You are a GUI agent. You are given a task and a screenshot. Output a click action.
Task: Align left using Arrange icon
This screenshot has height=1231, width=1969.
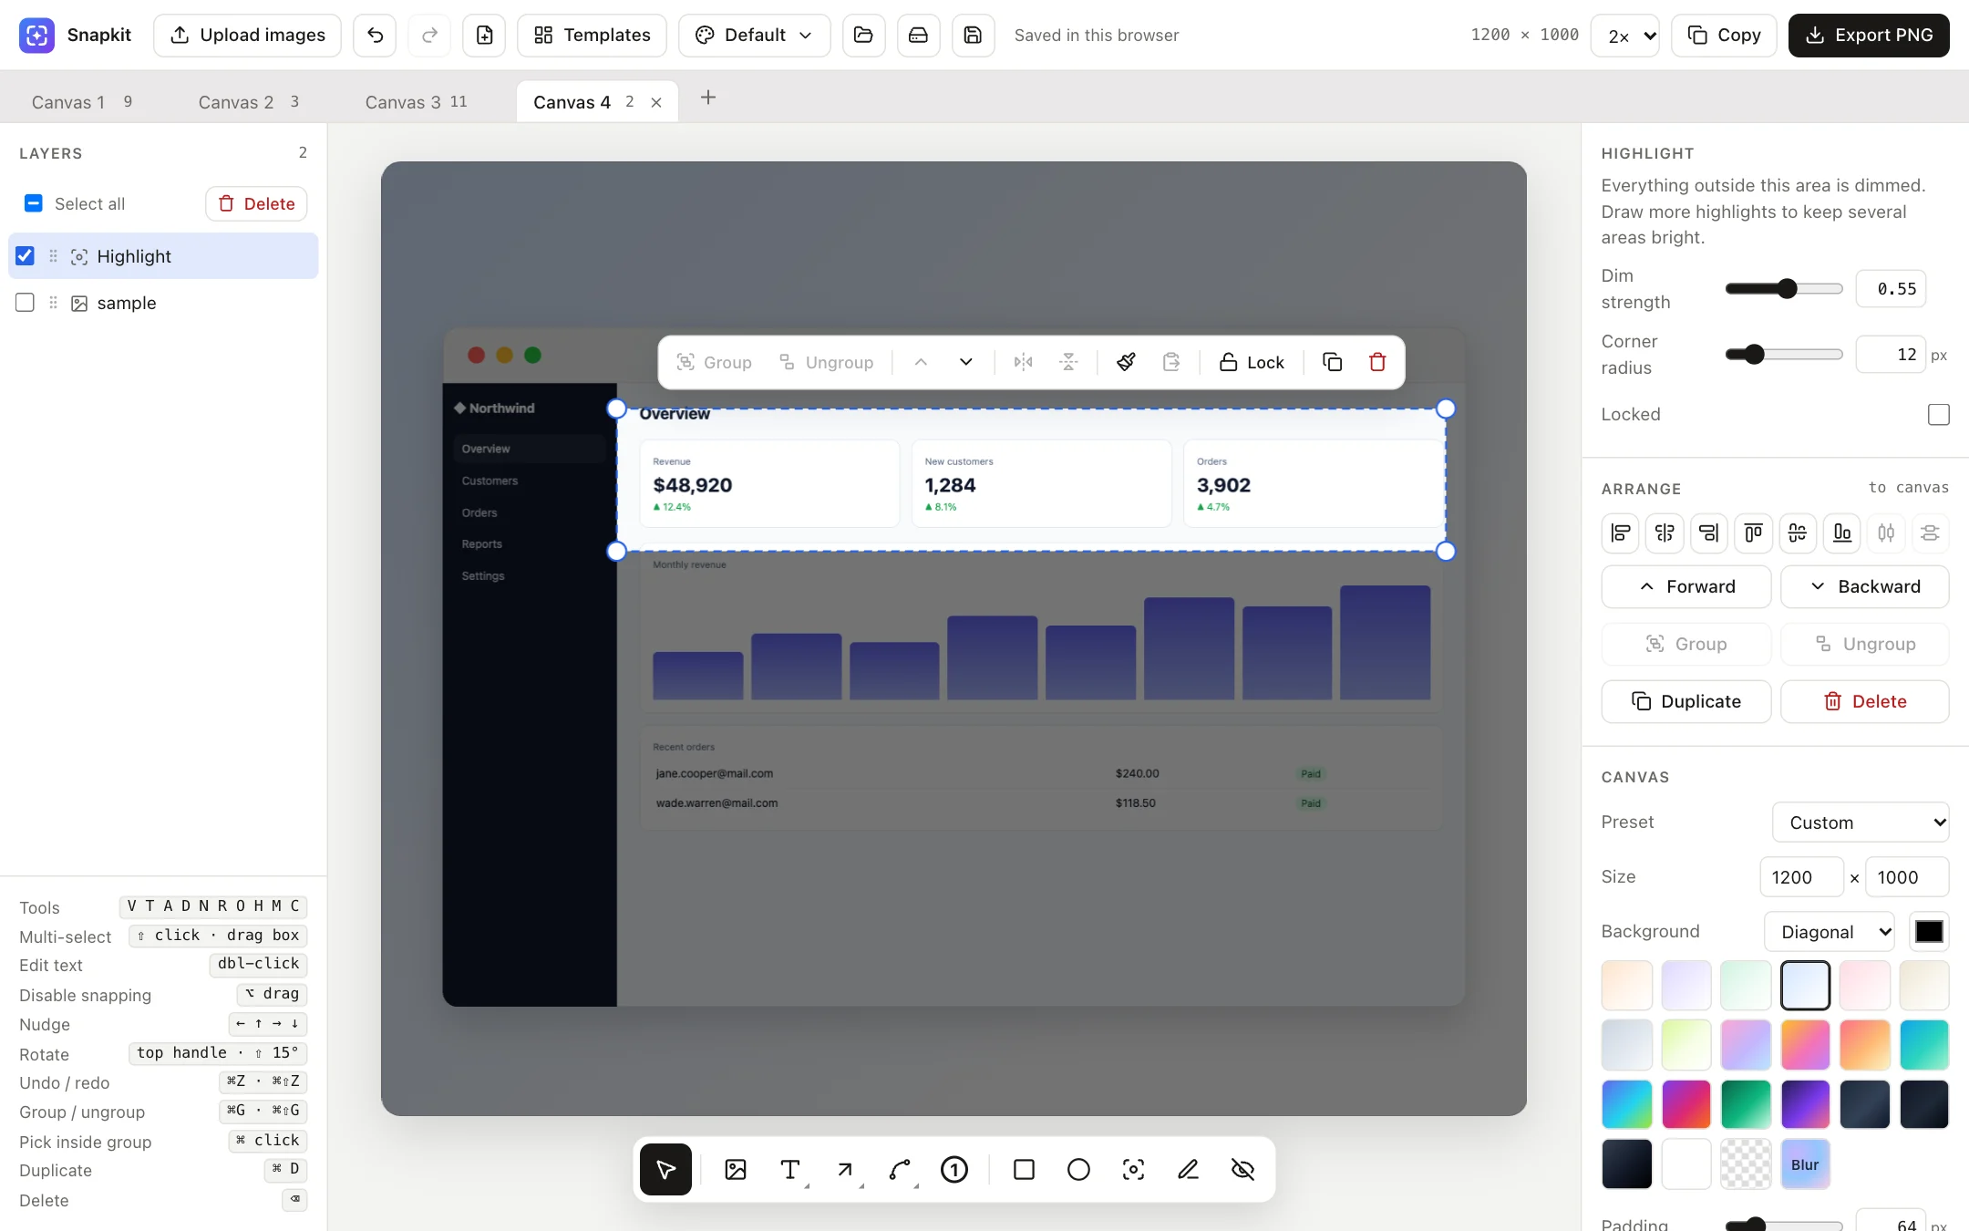click(1620, 533)
